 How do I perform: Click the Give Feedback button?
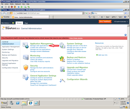click(x=105, y=21)
